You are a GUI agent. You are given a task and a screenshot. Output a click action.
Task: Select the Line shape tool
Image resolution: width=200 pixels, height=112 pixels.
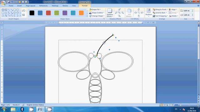[9, 10]
